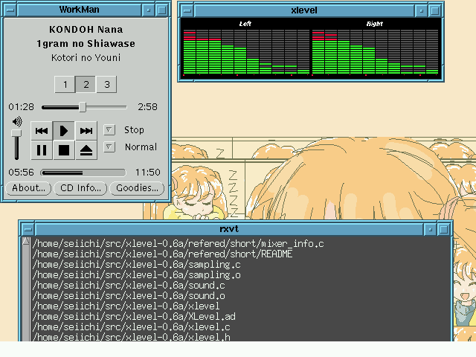The image size is (476, 357).
Task: Click the sampling.c path line
Action: [136, 265]
